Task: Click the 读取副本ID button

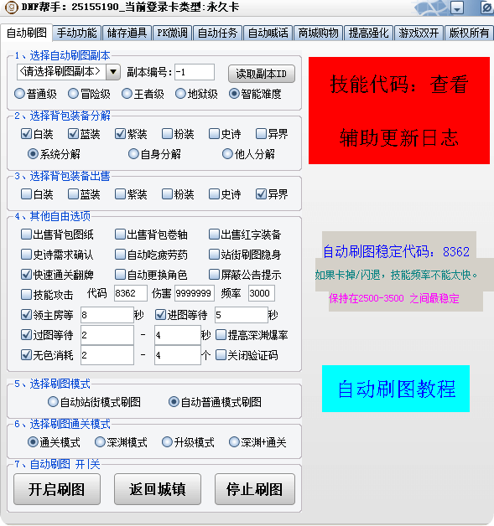Action: coord(262,74)
